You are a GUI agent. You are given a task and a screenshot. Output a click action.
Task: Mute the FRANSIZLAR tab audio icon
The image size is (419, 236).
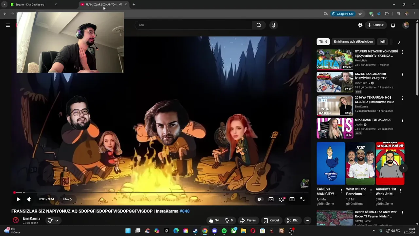click(x=120, y=5)
